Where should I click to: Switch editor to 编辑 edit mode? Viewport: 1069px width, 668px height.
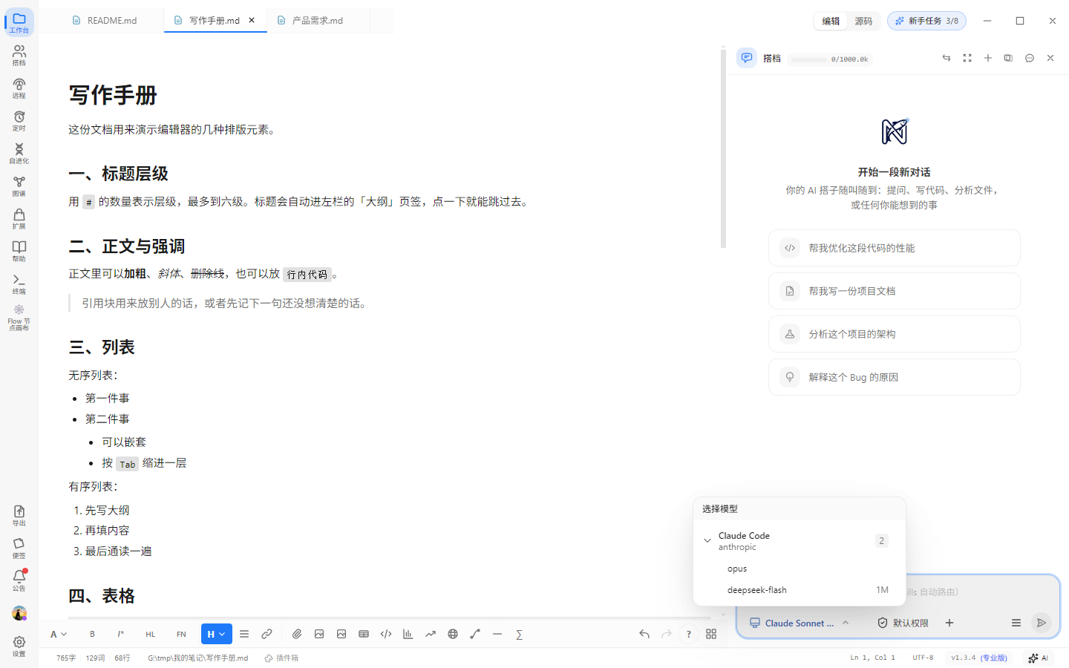pyautogui.click(x=831, y=21)
